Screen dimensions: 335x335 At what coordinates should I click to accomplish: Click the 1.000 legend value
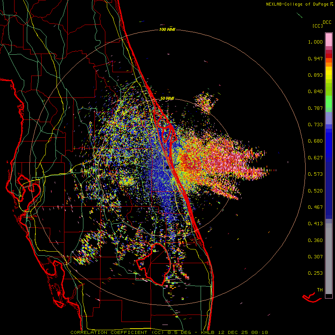coord(315,42)
